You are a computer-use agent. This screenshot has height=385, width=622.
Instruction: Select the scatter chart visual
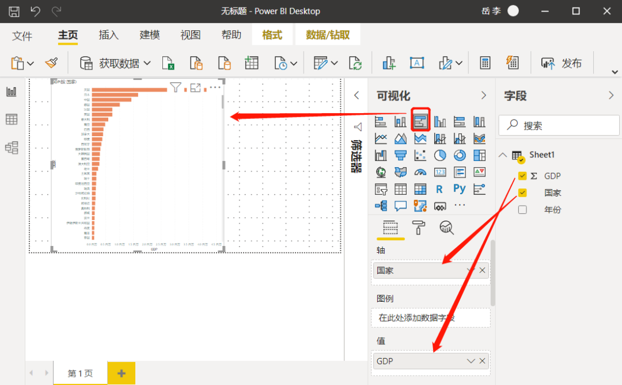pyautogui.click(x=420, y=155)
